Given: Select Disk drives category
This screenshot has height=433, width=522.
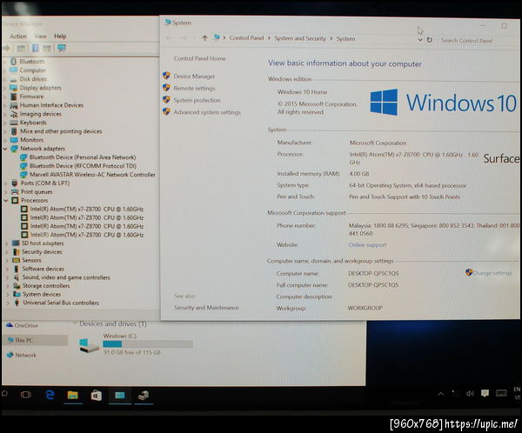Looking at the screenshot, I should (33, 79).
